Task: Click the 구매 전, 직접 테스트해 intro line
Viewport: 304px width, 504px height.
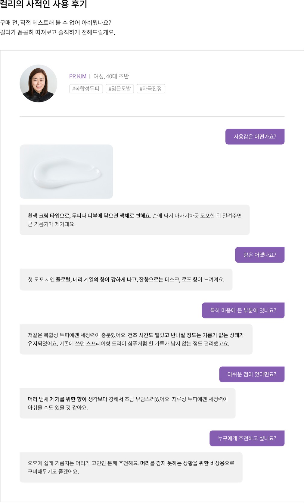Action: (x=56, y=23)
